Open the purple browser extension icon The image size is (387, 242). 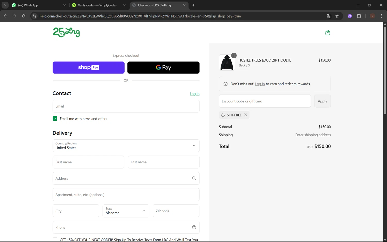350,16
